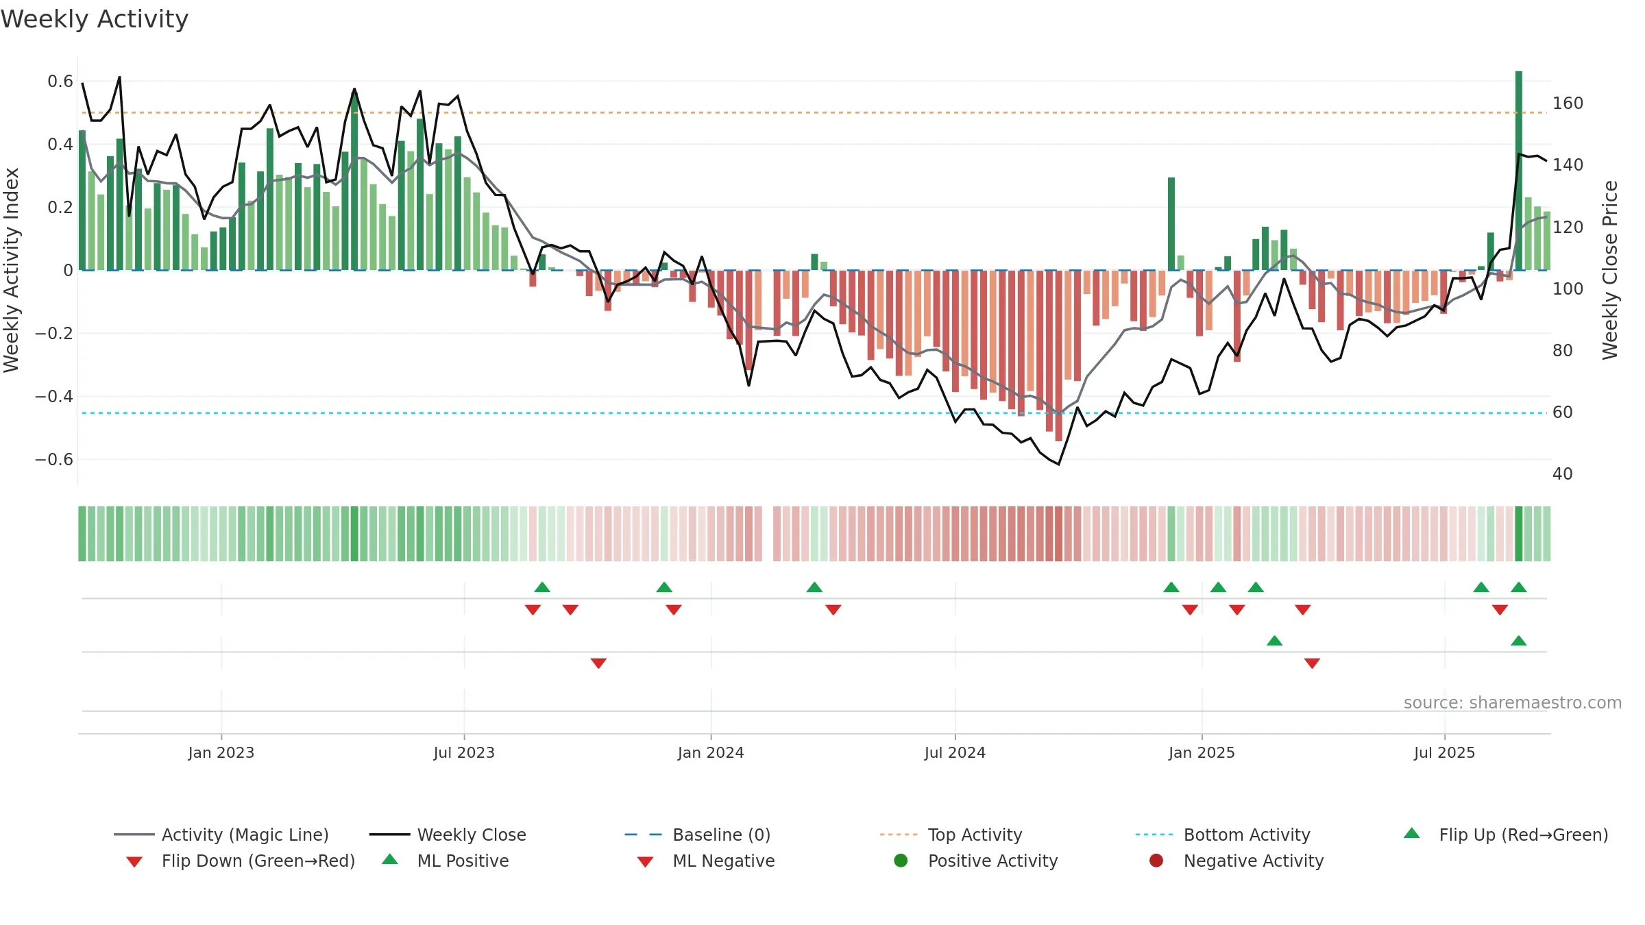The width and height of the screenshot is (1645, 925).
Task: Click the 40 tick on the right price axis
Action: tap(1563, 474)
